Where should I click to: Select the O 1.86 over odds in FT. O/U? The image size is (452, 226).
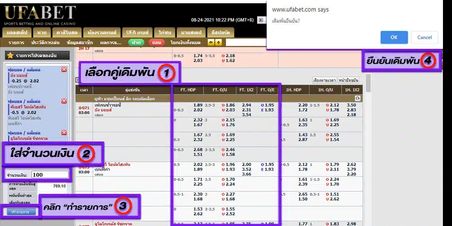point(228,105)
